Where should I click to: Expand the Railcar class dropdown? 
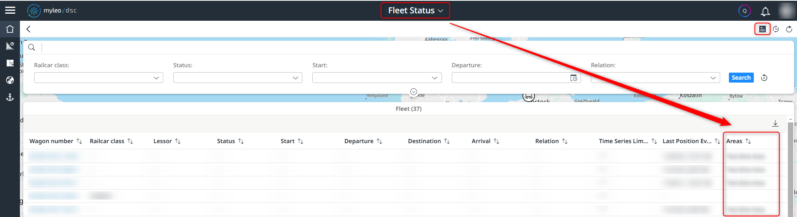pos(98,78)
